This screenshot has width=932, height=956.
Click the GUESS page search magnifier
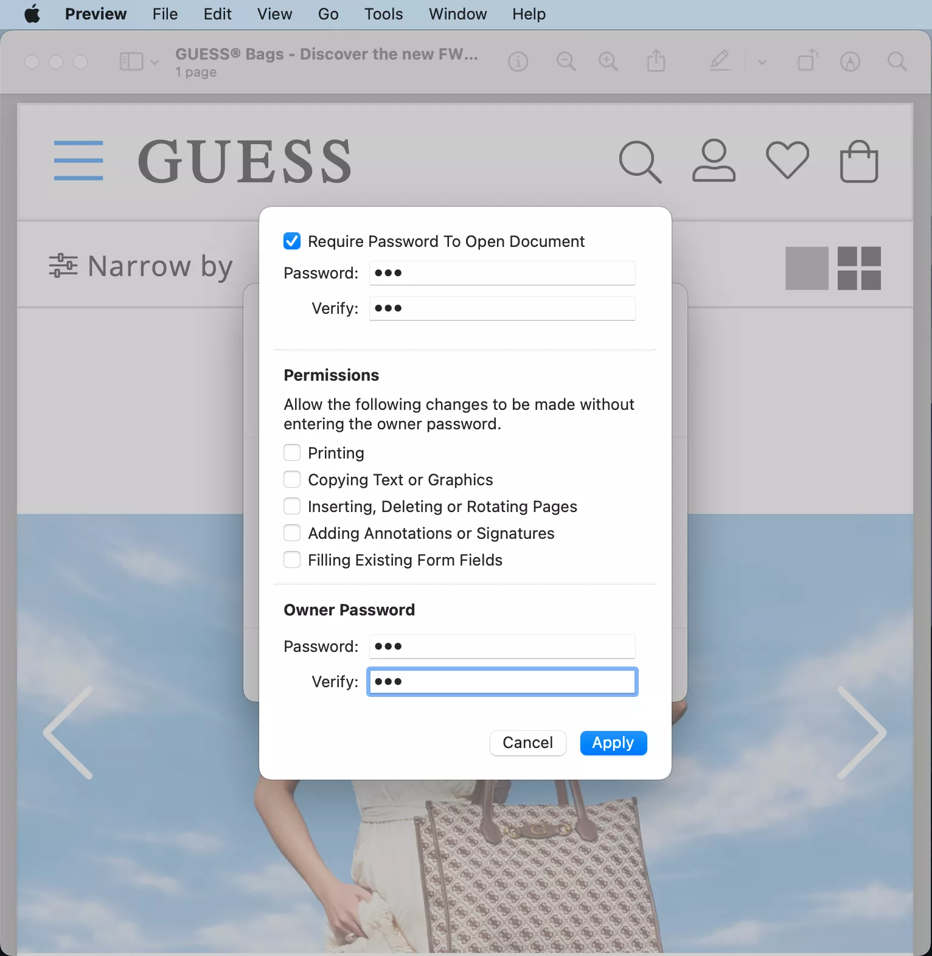coord(640,162)
